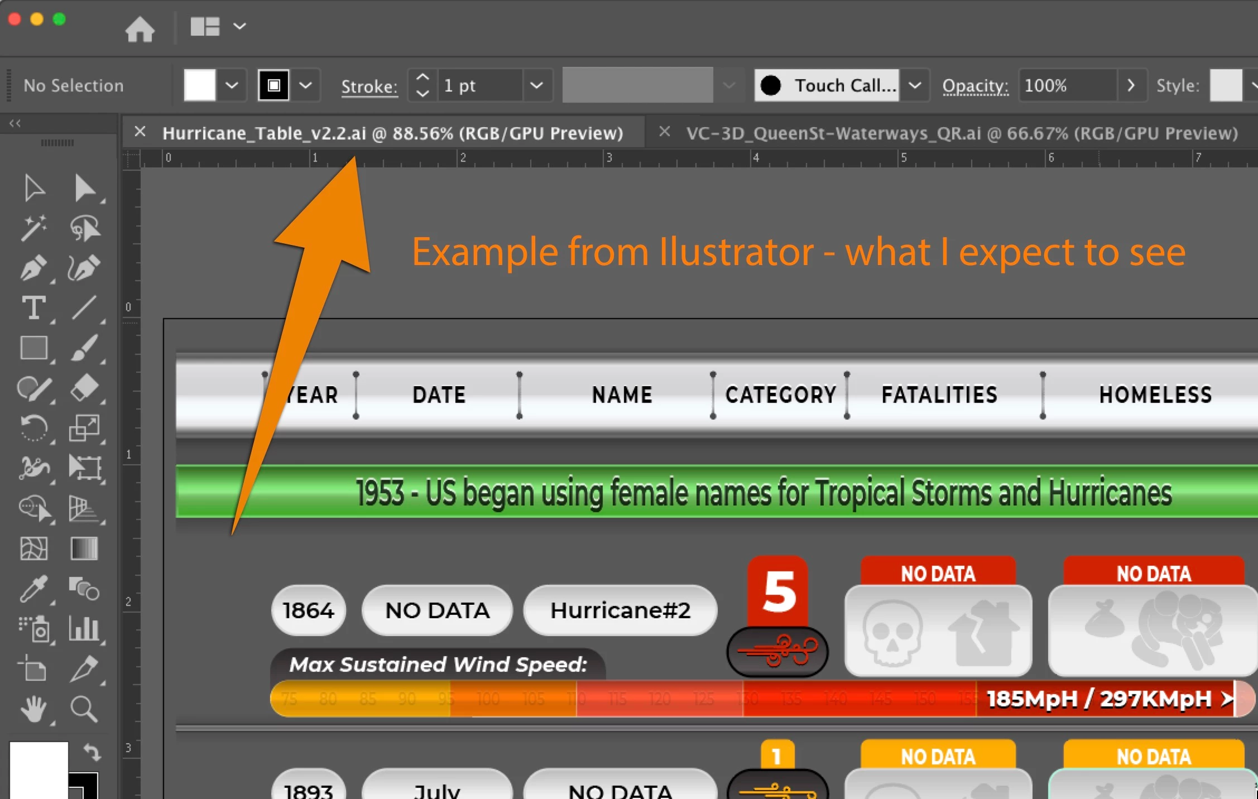Click the Opacity link label
The height and width of the screenshot is (799, 1258).
[975, 86]
